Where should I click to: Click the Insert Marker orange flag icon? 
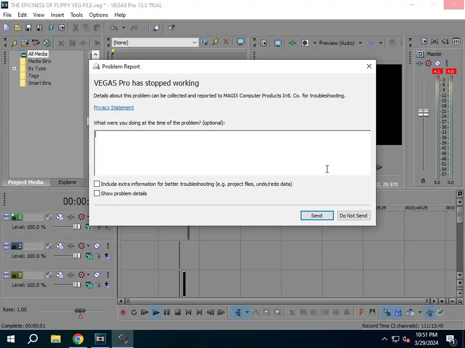[x=361, y=313]
